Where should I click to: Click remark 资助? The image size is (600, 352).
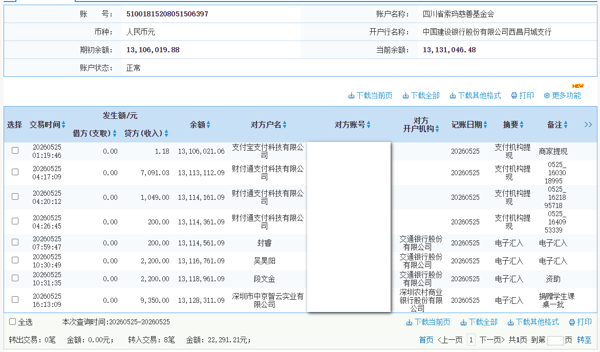pyautogui.click(x=553, y=279)
